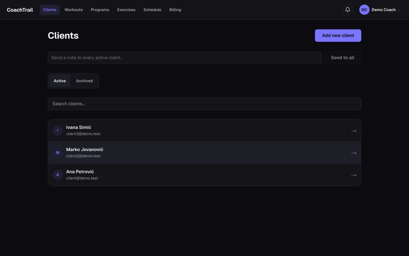Click the Send to all button
Viewport: 409px width, 256px height.
coord(343,58)
